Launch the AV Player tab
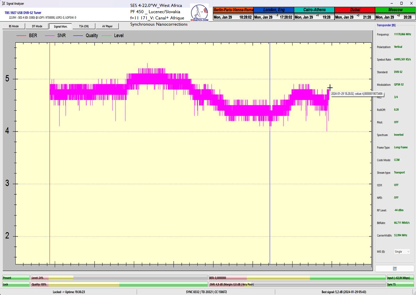This screenshot has height=295, width=416. click(107, 26)
